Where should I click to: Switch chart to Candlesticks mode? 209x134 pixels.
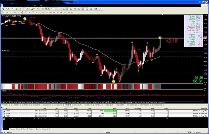click(x=67, y=9)
